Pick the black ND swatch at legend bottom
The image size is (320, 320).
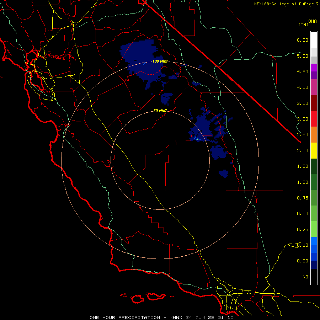pyautogui.click(x=314, y=277)
